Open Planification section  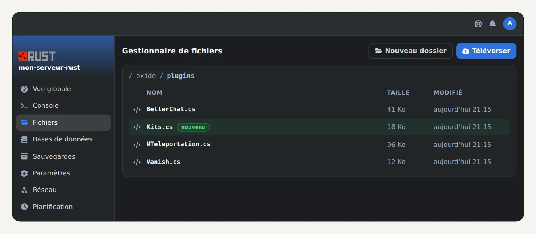pyautogui.click(x=63, y=207)
